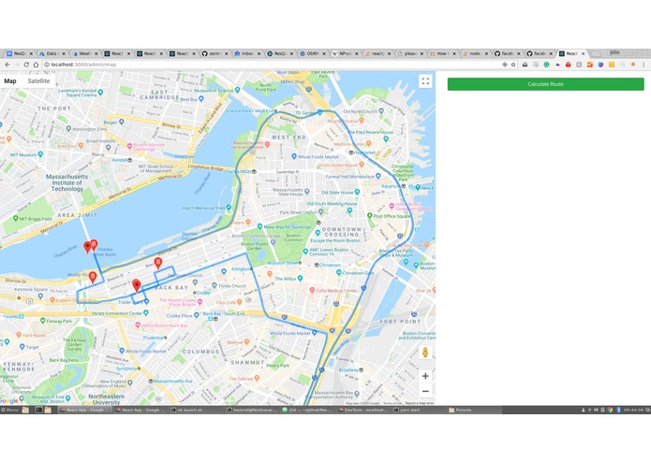Open the Data browser tab

(x=52, y=53)
